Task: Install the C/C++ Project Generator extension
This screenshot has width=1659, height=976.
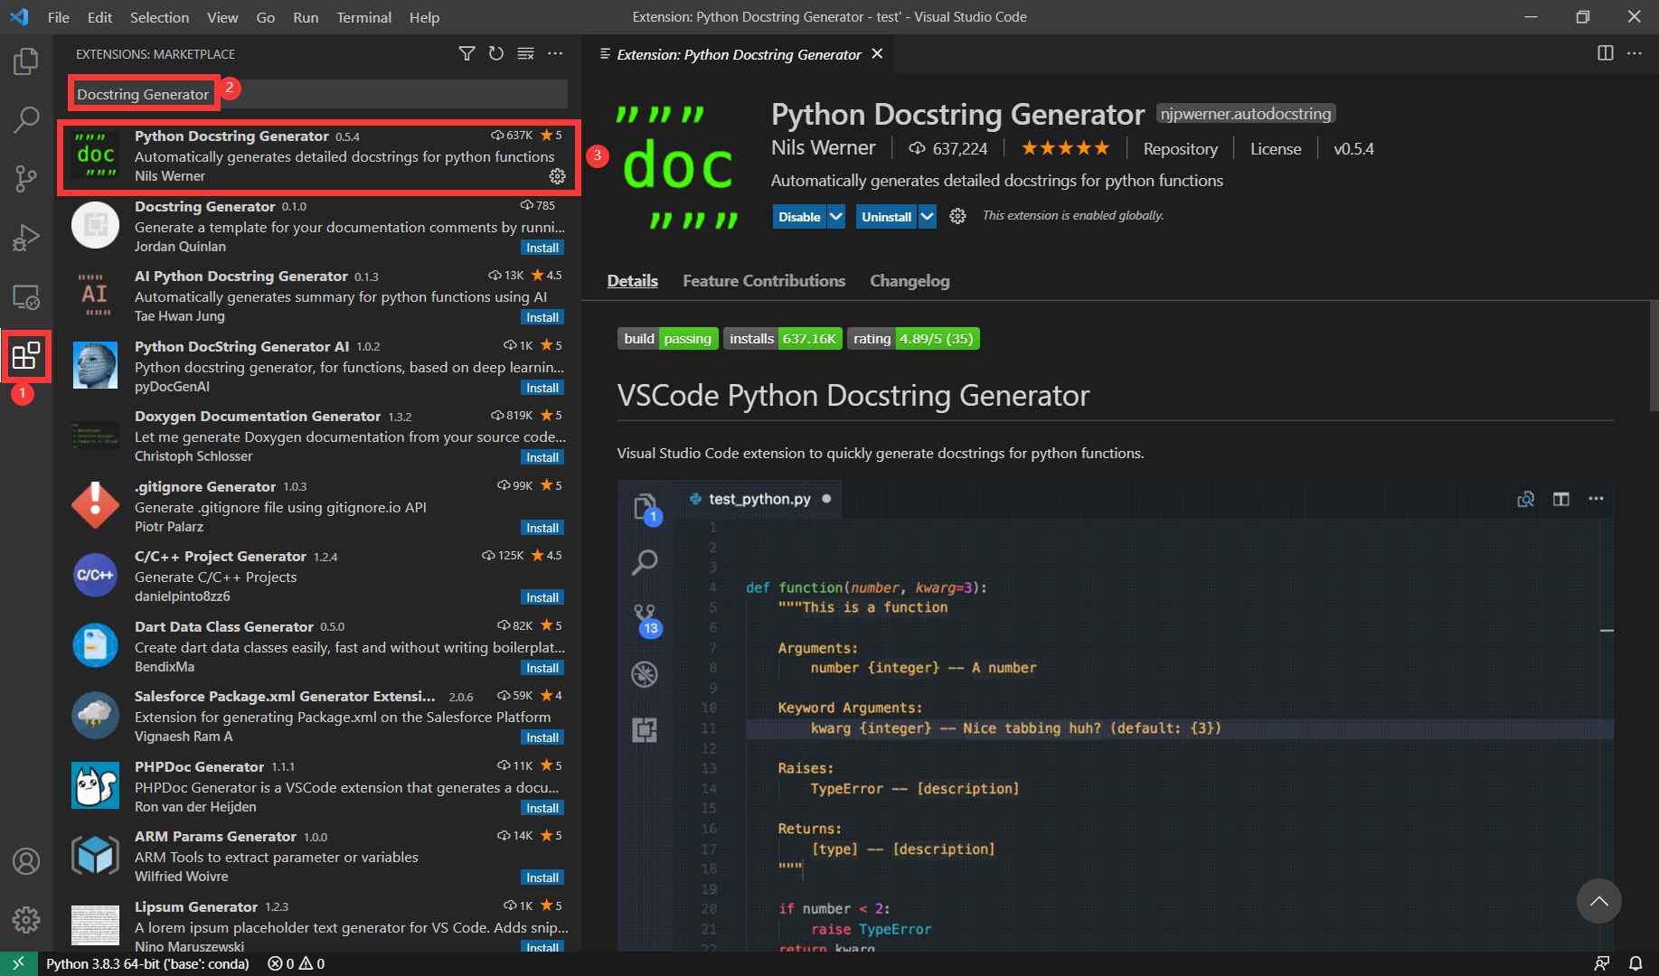Action: [542, 597]
